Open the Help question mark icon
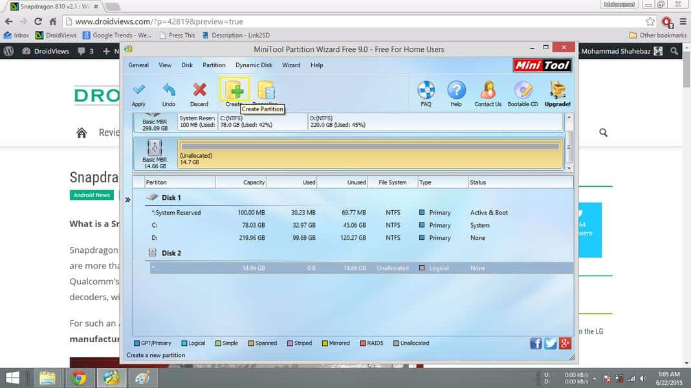 (x=456, y=90)
